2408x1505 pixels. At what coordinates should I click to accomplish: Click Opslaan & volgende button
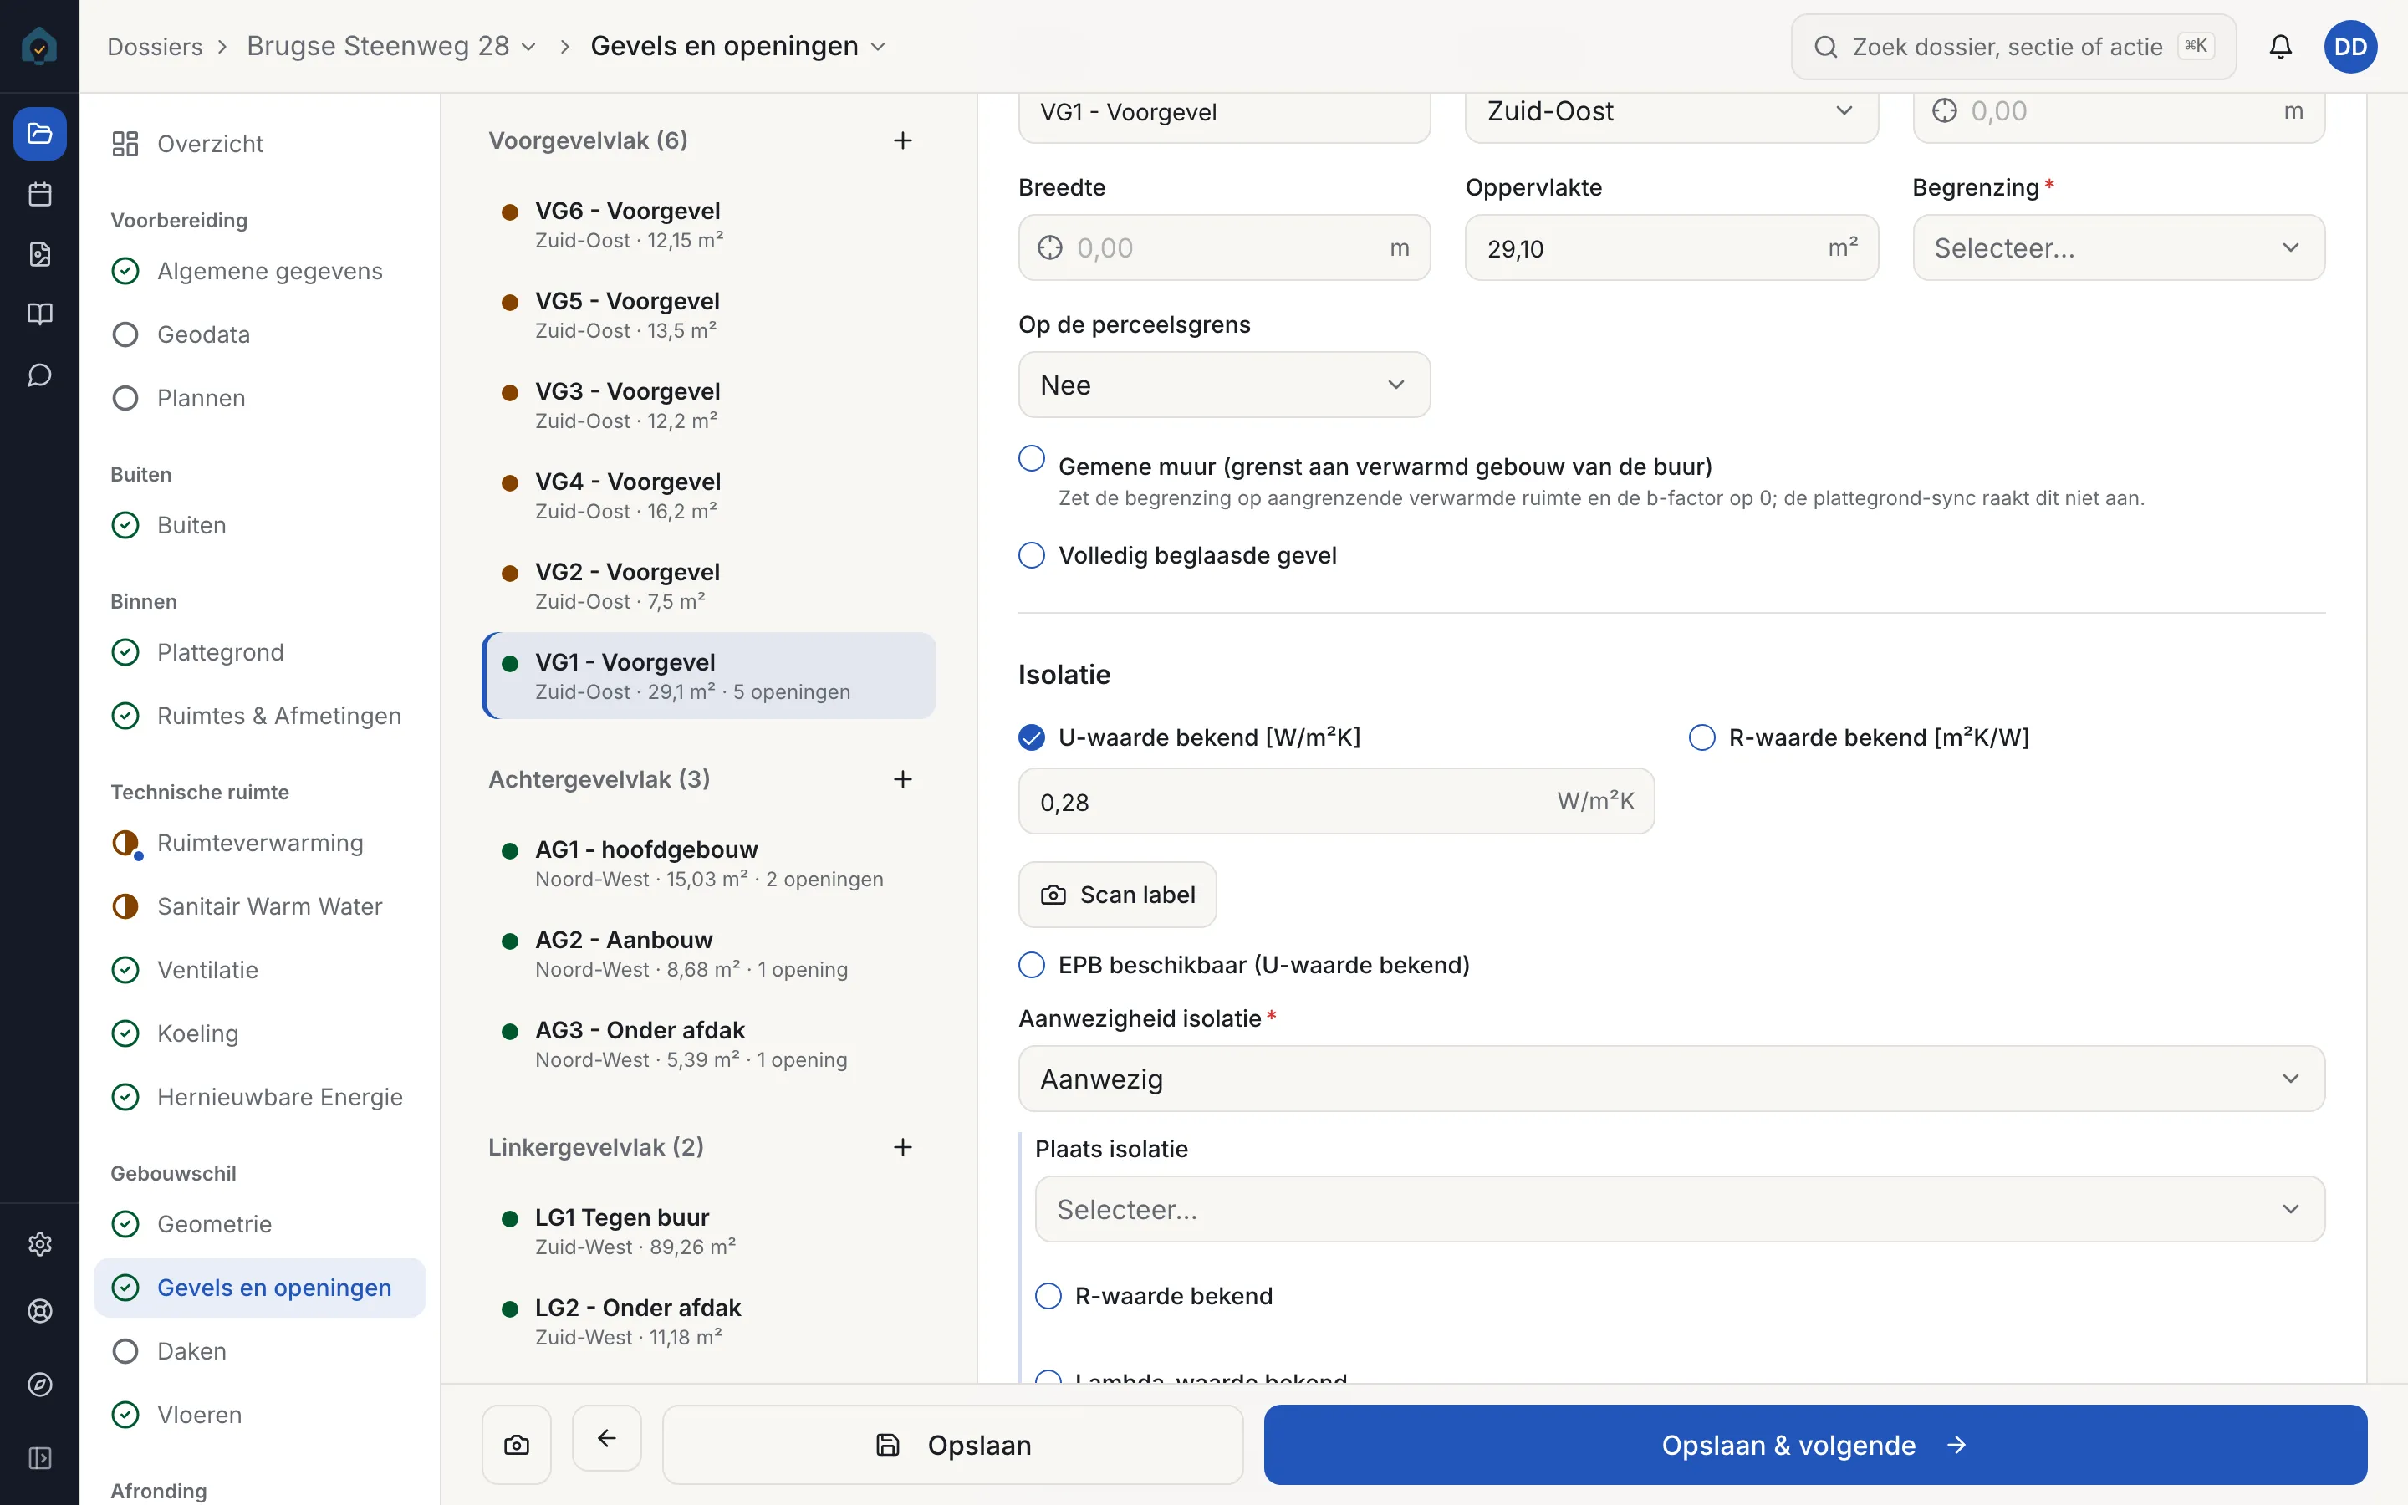pyautogui.click(x=1815, y=1444)
